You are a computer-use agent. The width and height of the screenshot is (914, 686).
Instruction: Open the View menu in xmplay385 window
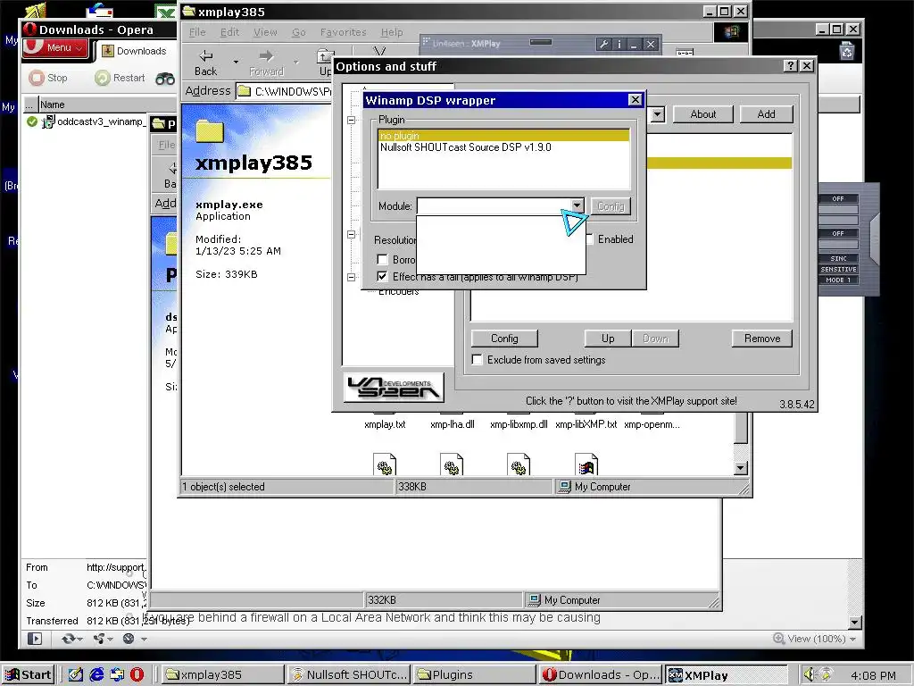265,32
